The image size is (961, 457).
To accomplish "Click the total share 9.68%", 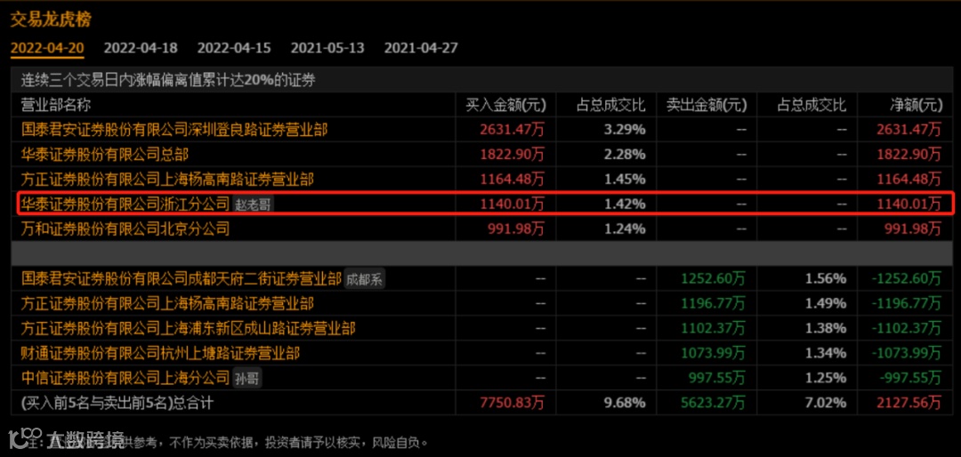I will point(626,403).
